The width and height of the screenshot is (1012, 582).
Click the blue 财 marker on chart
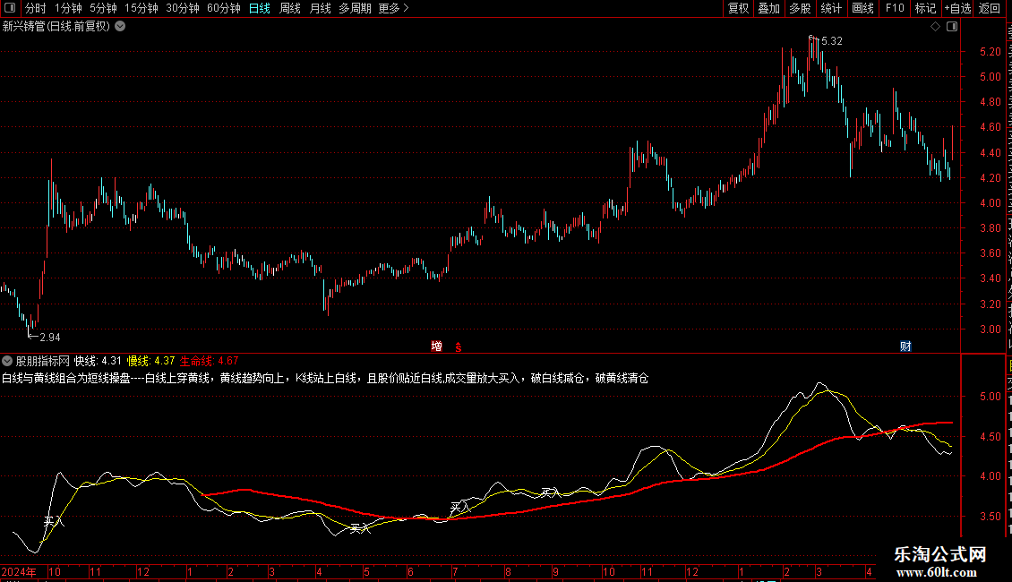click(905, 347)
